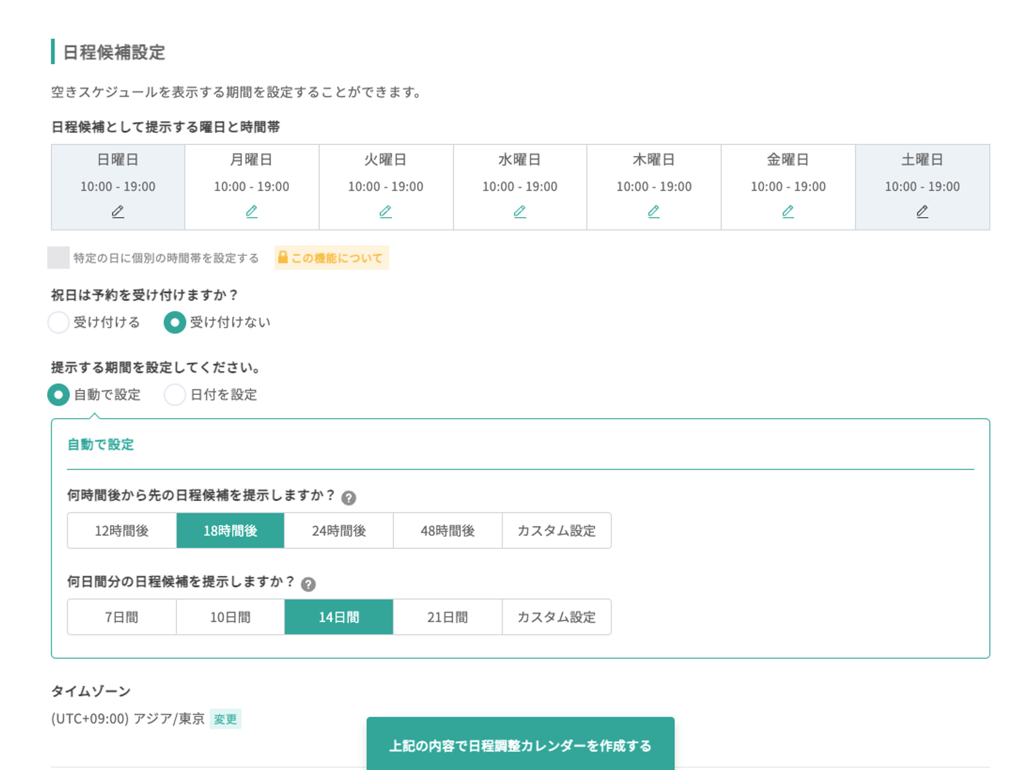
Task: Open the この機能について info badge
Action: click(332, 258)
